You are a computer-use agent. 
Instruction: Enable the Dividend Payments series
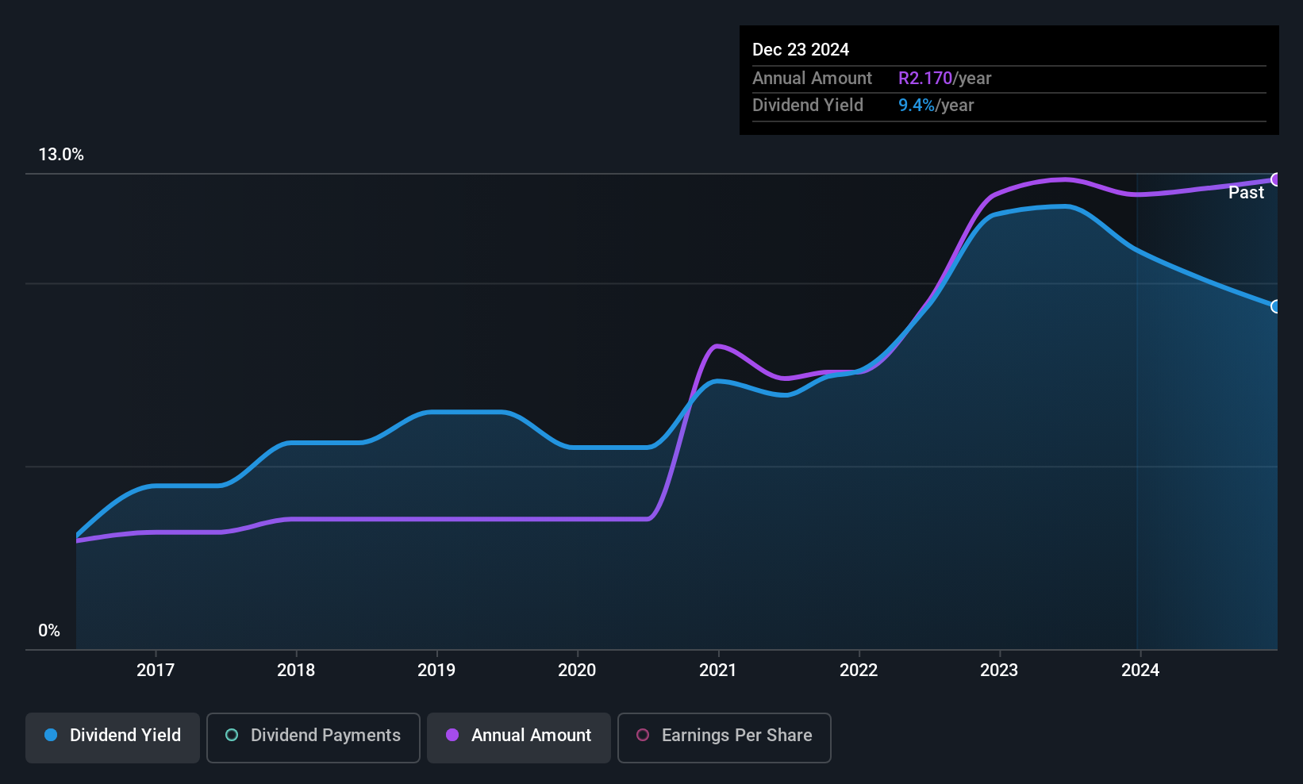(x=313, y=738)
